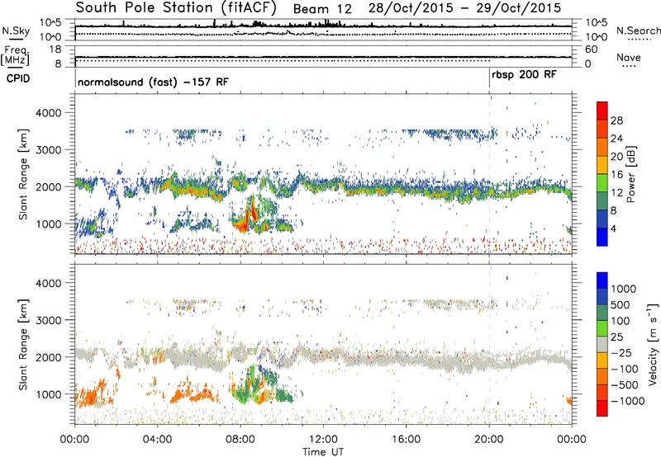Click the '1000' range tick of the velocity panel

click(x=49, y=393)
